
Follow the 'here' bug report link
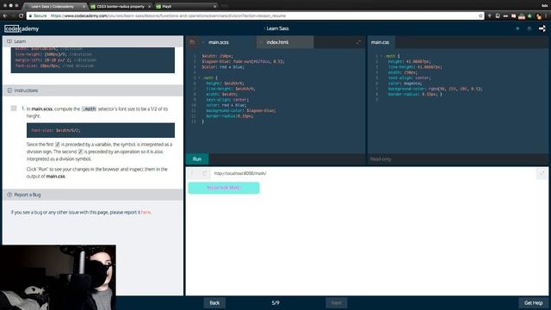click(x=145, y=213)
